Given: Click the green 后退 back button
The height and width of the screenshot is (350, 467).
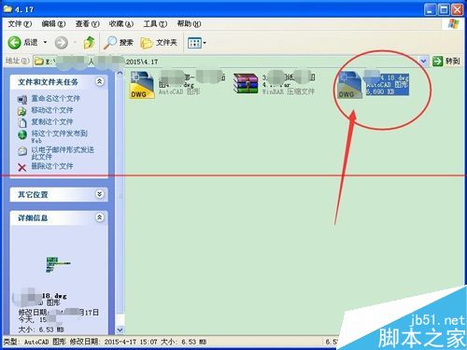Looking at the screenshot, I should 22,43.
